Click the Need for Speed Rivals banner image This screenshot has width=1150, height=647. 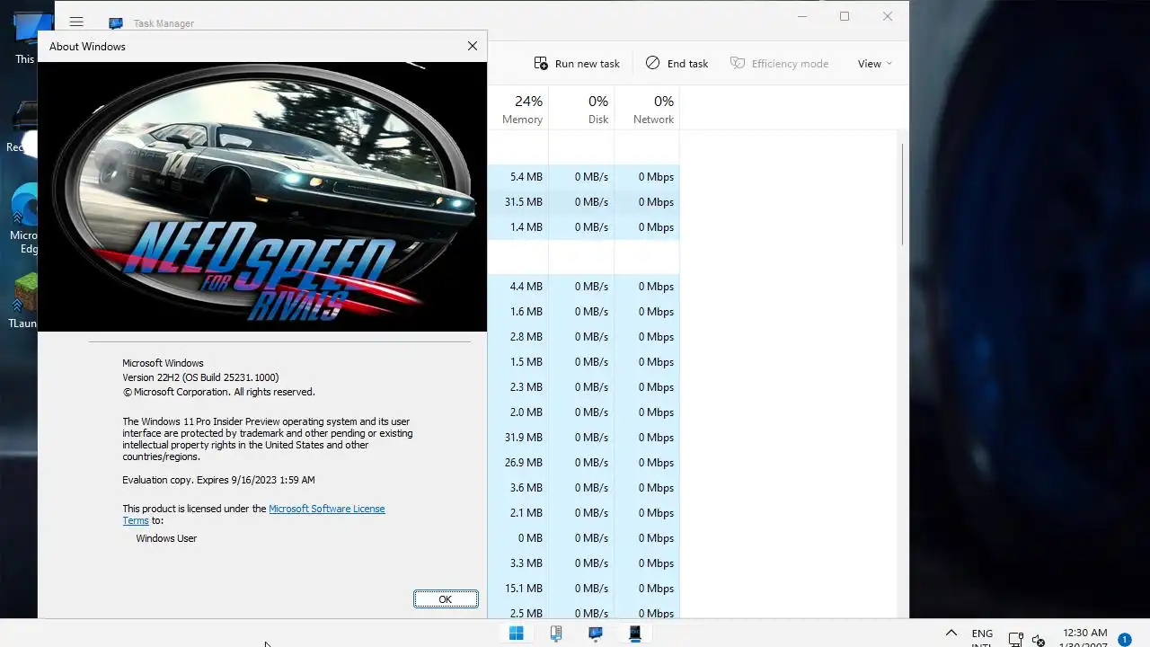click(262, 196)
